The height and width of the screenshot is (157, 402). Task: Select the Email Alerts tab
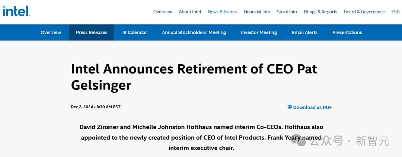[304, 33]
